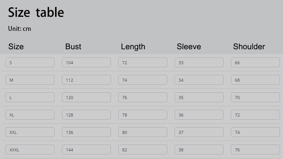Focus the bust field showing 136
Image resolution: width=283 pixels, height=159 pixels.
click(x=86, y=132)
